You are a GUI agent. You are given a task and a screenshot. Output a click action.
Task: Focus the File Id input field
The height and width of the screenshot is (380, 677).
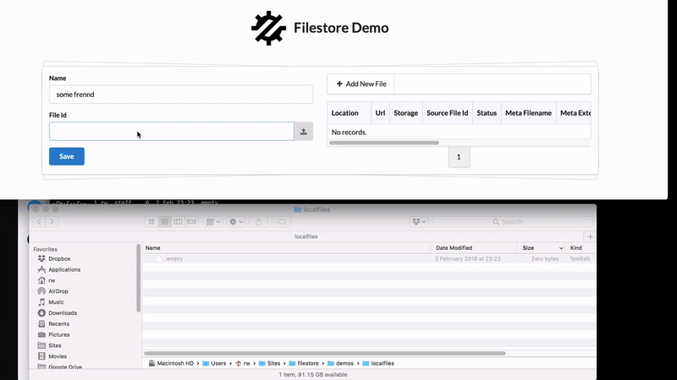click(172, 132)
